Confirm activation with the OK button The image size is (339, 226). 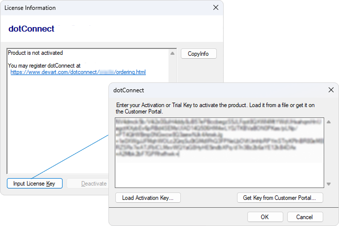pyautogui.click(x=265, y=217)
